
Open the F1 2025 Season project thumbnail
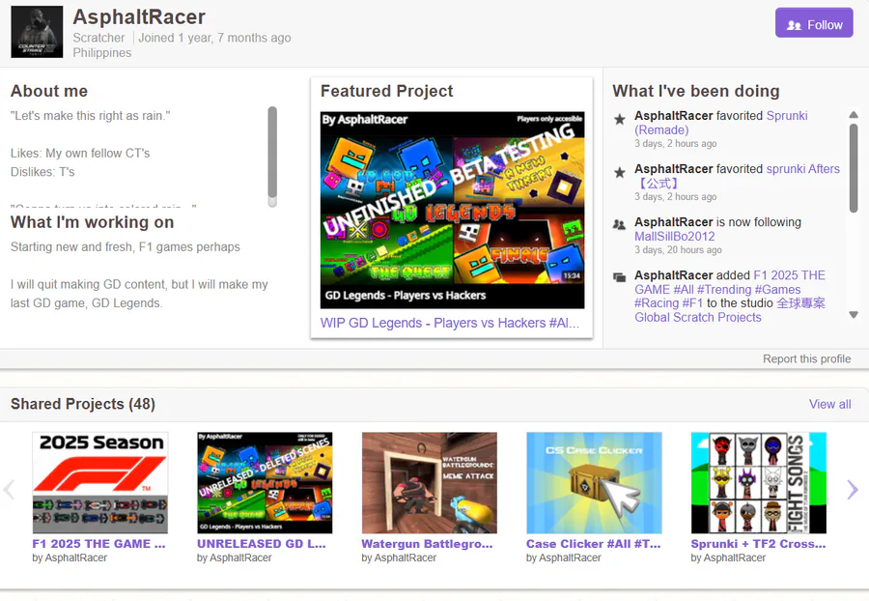pos(100,483)
